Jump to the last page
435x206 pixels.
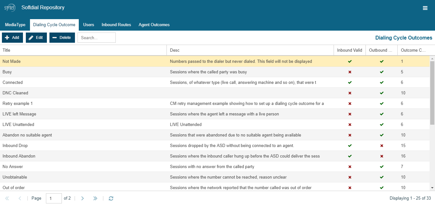pos(95,198)
